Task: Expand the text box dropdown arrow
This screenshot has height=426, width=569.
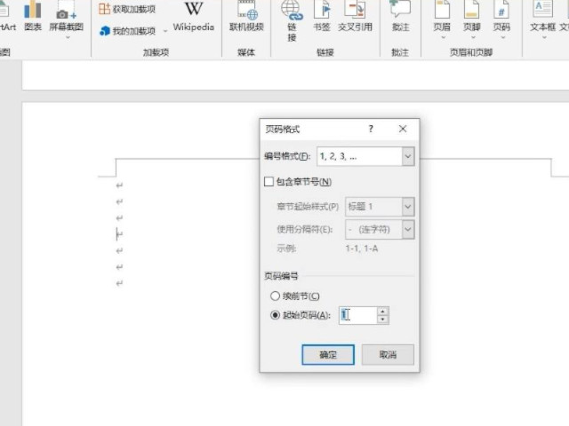Action: coord(543,37)
